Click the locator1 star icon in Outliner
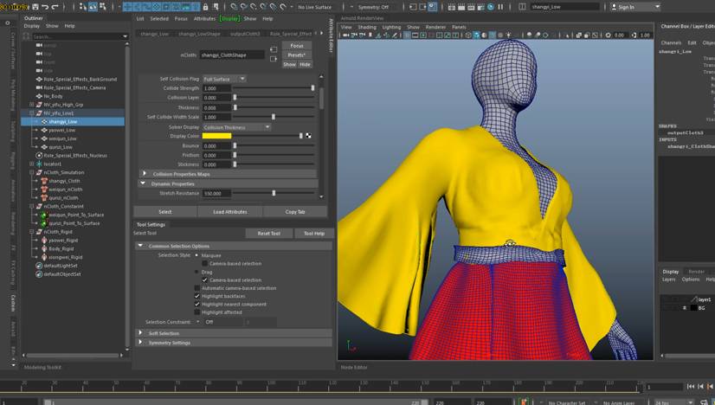 [39, 164]
